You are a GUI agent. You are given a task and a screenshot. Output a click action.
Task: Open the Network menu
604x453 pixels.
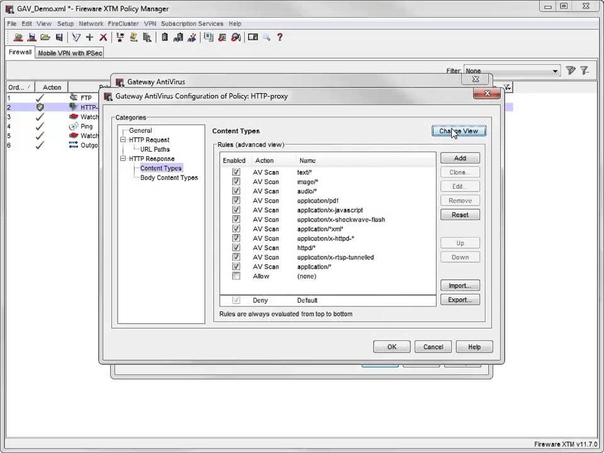pos(91,23)
